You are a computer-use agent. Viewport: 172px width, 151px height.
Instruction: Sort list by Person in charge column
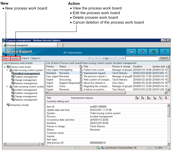[x=121, y=67]
